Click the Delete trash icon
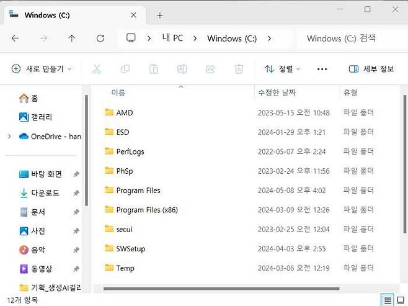This screenshot has height=306, width=408. (239, 69)
